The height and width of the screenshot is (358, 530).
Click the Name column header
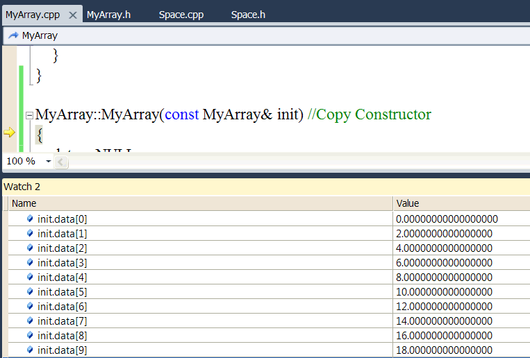tap(201, 203)
